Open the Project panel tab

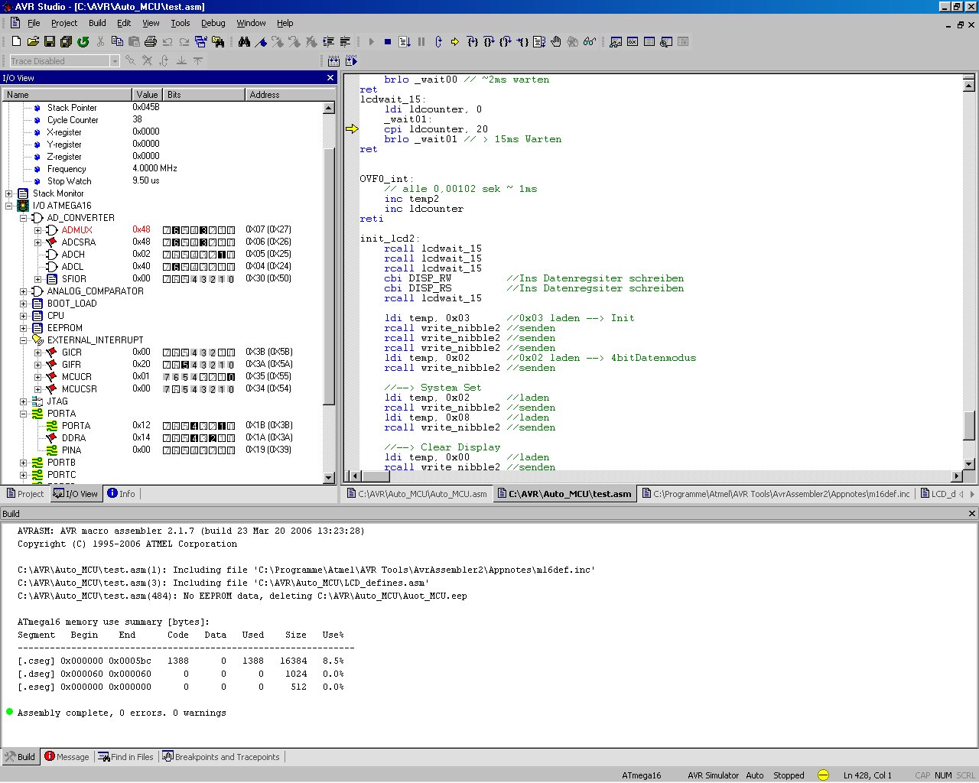click(24, 494)
